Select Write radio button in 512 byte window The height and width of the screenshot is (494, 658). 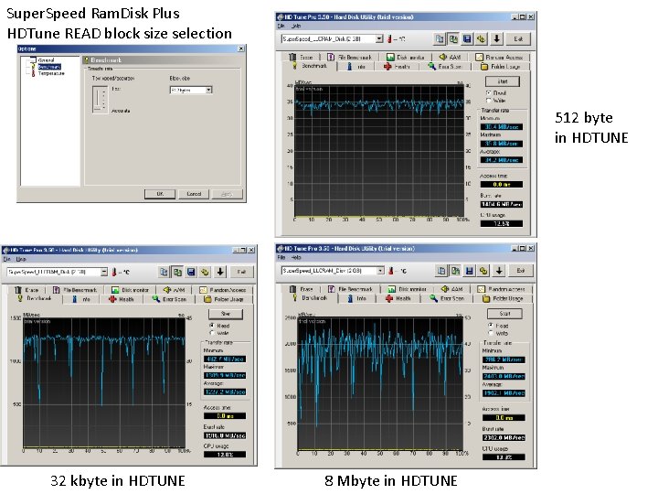[x=488, y=101]
